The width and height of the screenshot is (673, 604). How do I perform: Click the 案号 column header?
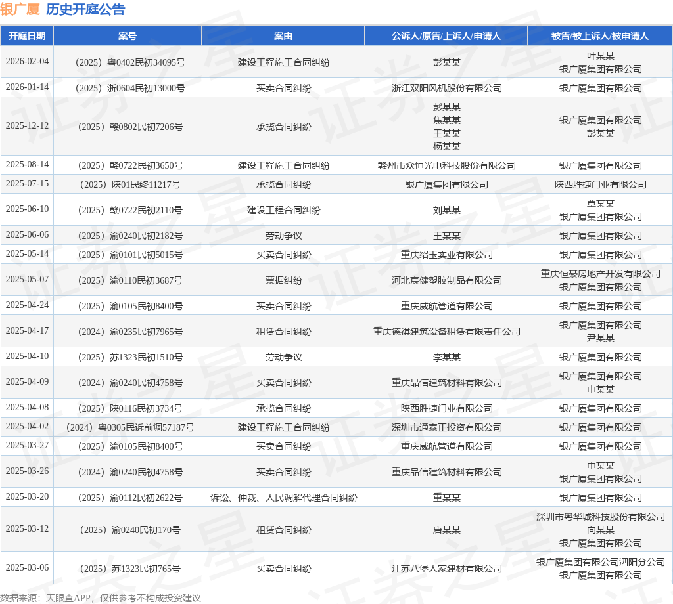pos(128,36)
